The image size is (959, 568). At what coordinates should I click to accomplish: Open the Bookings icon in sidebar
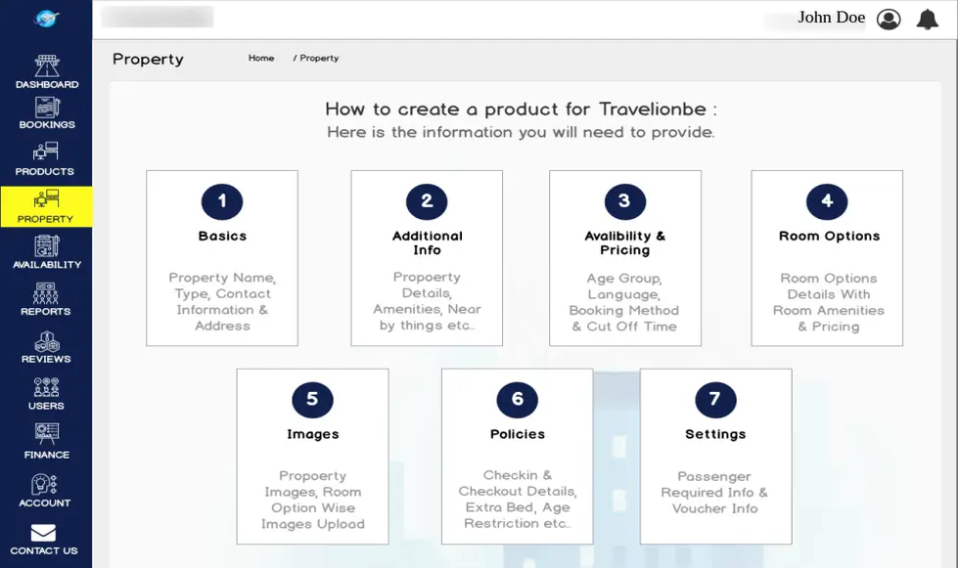click(x=47, y=107)
